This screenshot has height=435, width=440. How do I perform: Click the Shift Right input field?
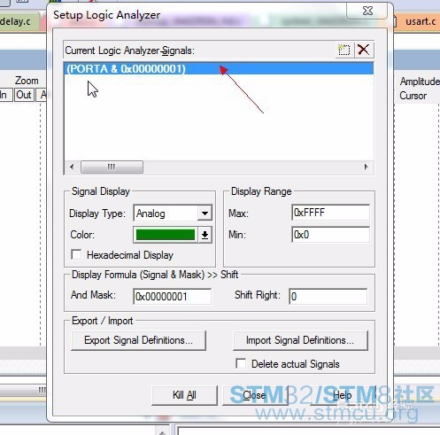coord(328,297)
